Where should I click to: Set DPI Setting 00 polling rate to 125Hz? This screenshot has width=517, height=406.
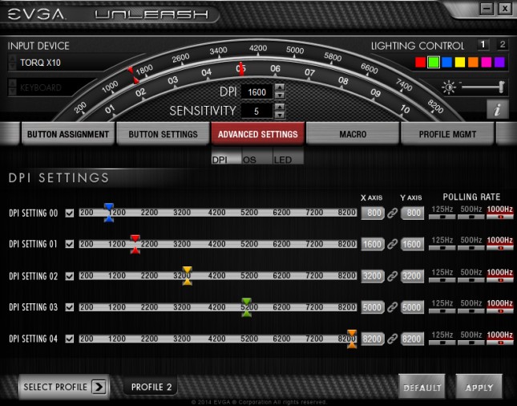pyautogui.click(x=442, y=213)
